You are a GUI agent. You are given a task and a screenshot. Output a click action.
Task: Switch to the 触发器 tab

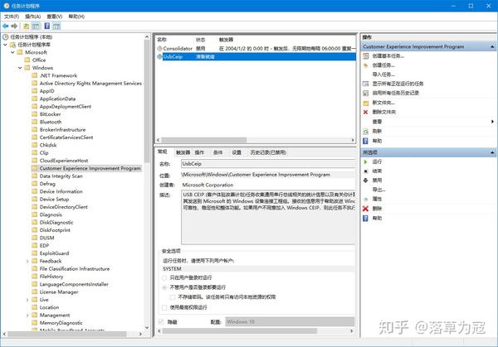[183, 152]
